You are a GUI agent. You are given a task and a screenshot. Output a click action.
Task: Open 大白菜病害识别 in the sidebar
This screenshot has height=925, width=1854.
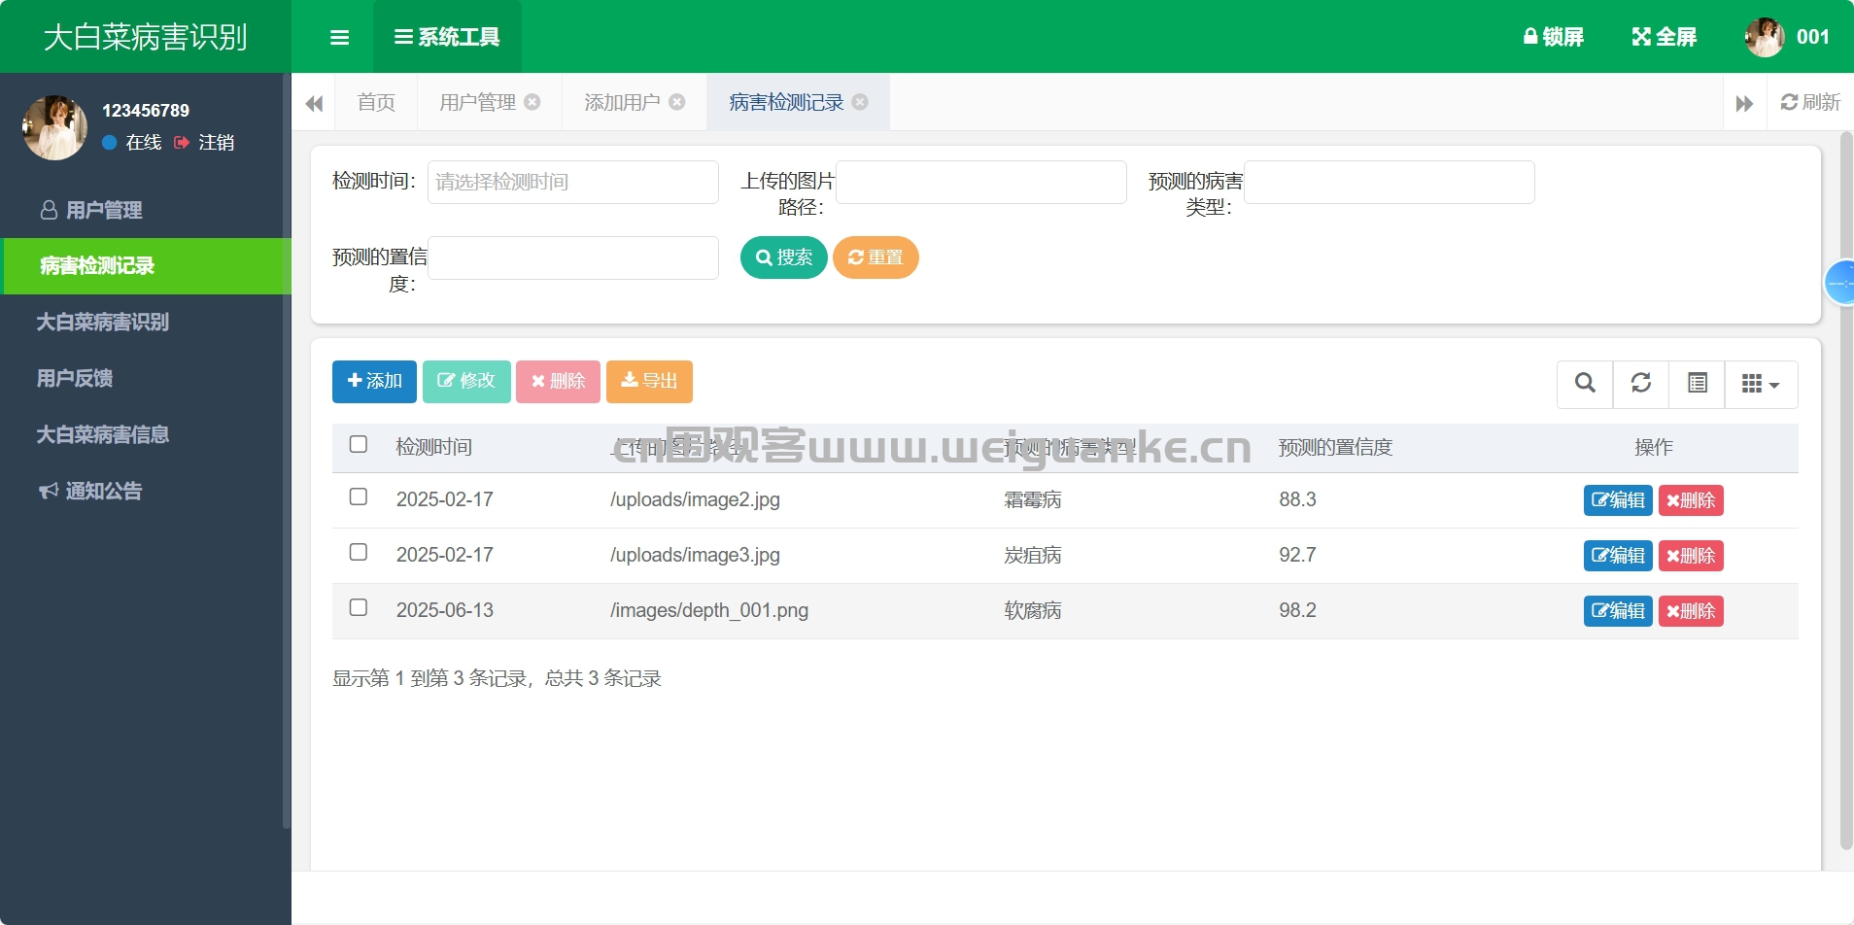coord(146,323)
